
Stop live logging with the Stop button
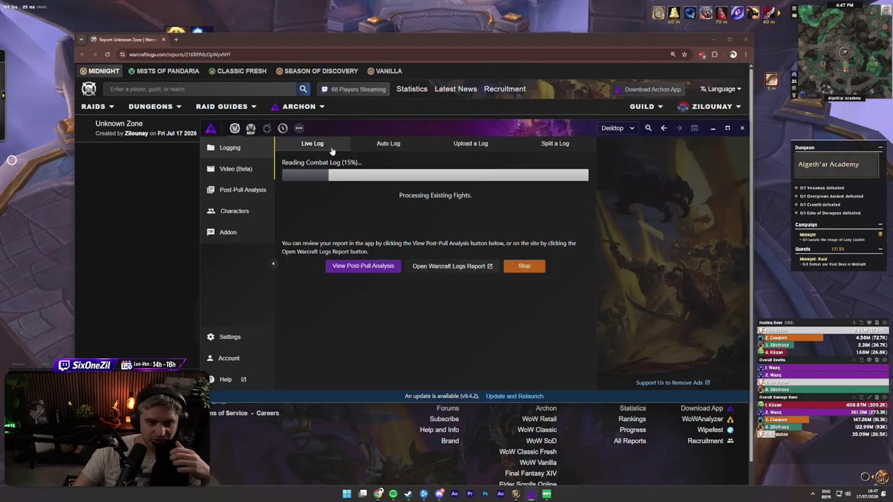[524, 266]
